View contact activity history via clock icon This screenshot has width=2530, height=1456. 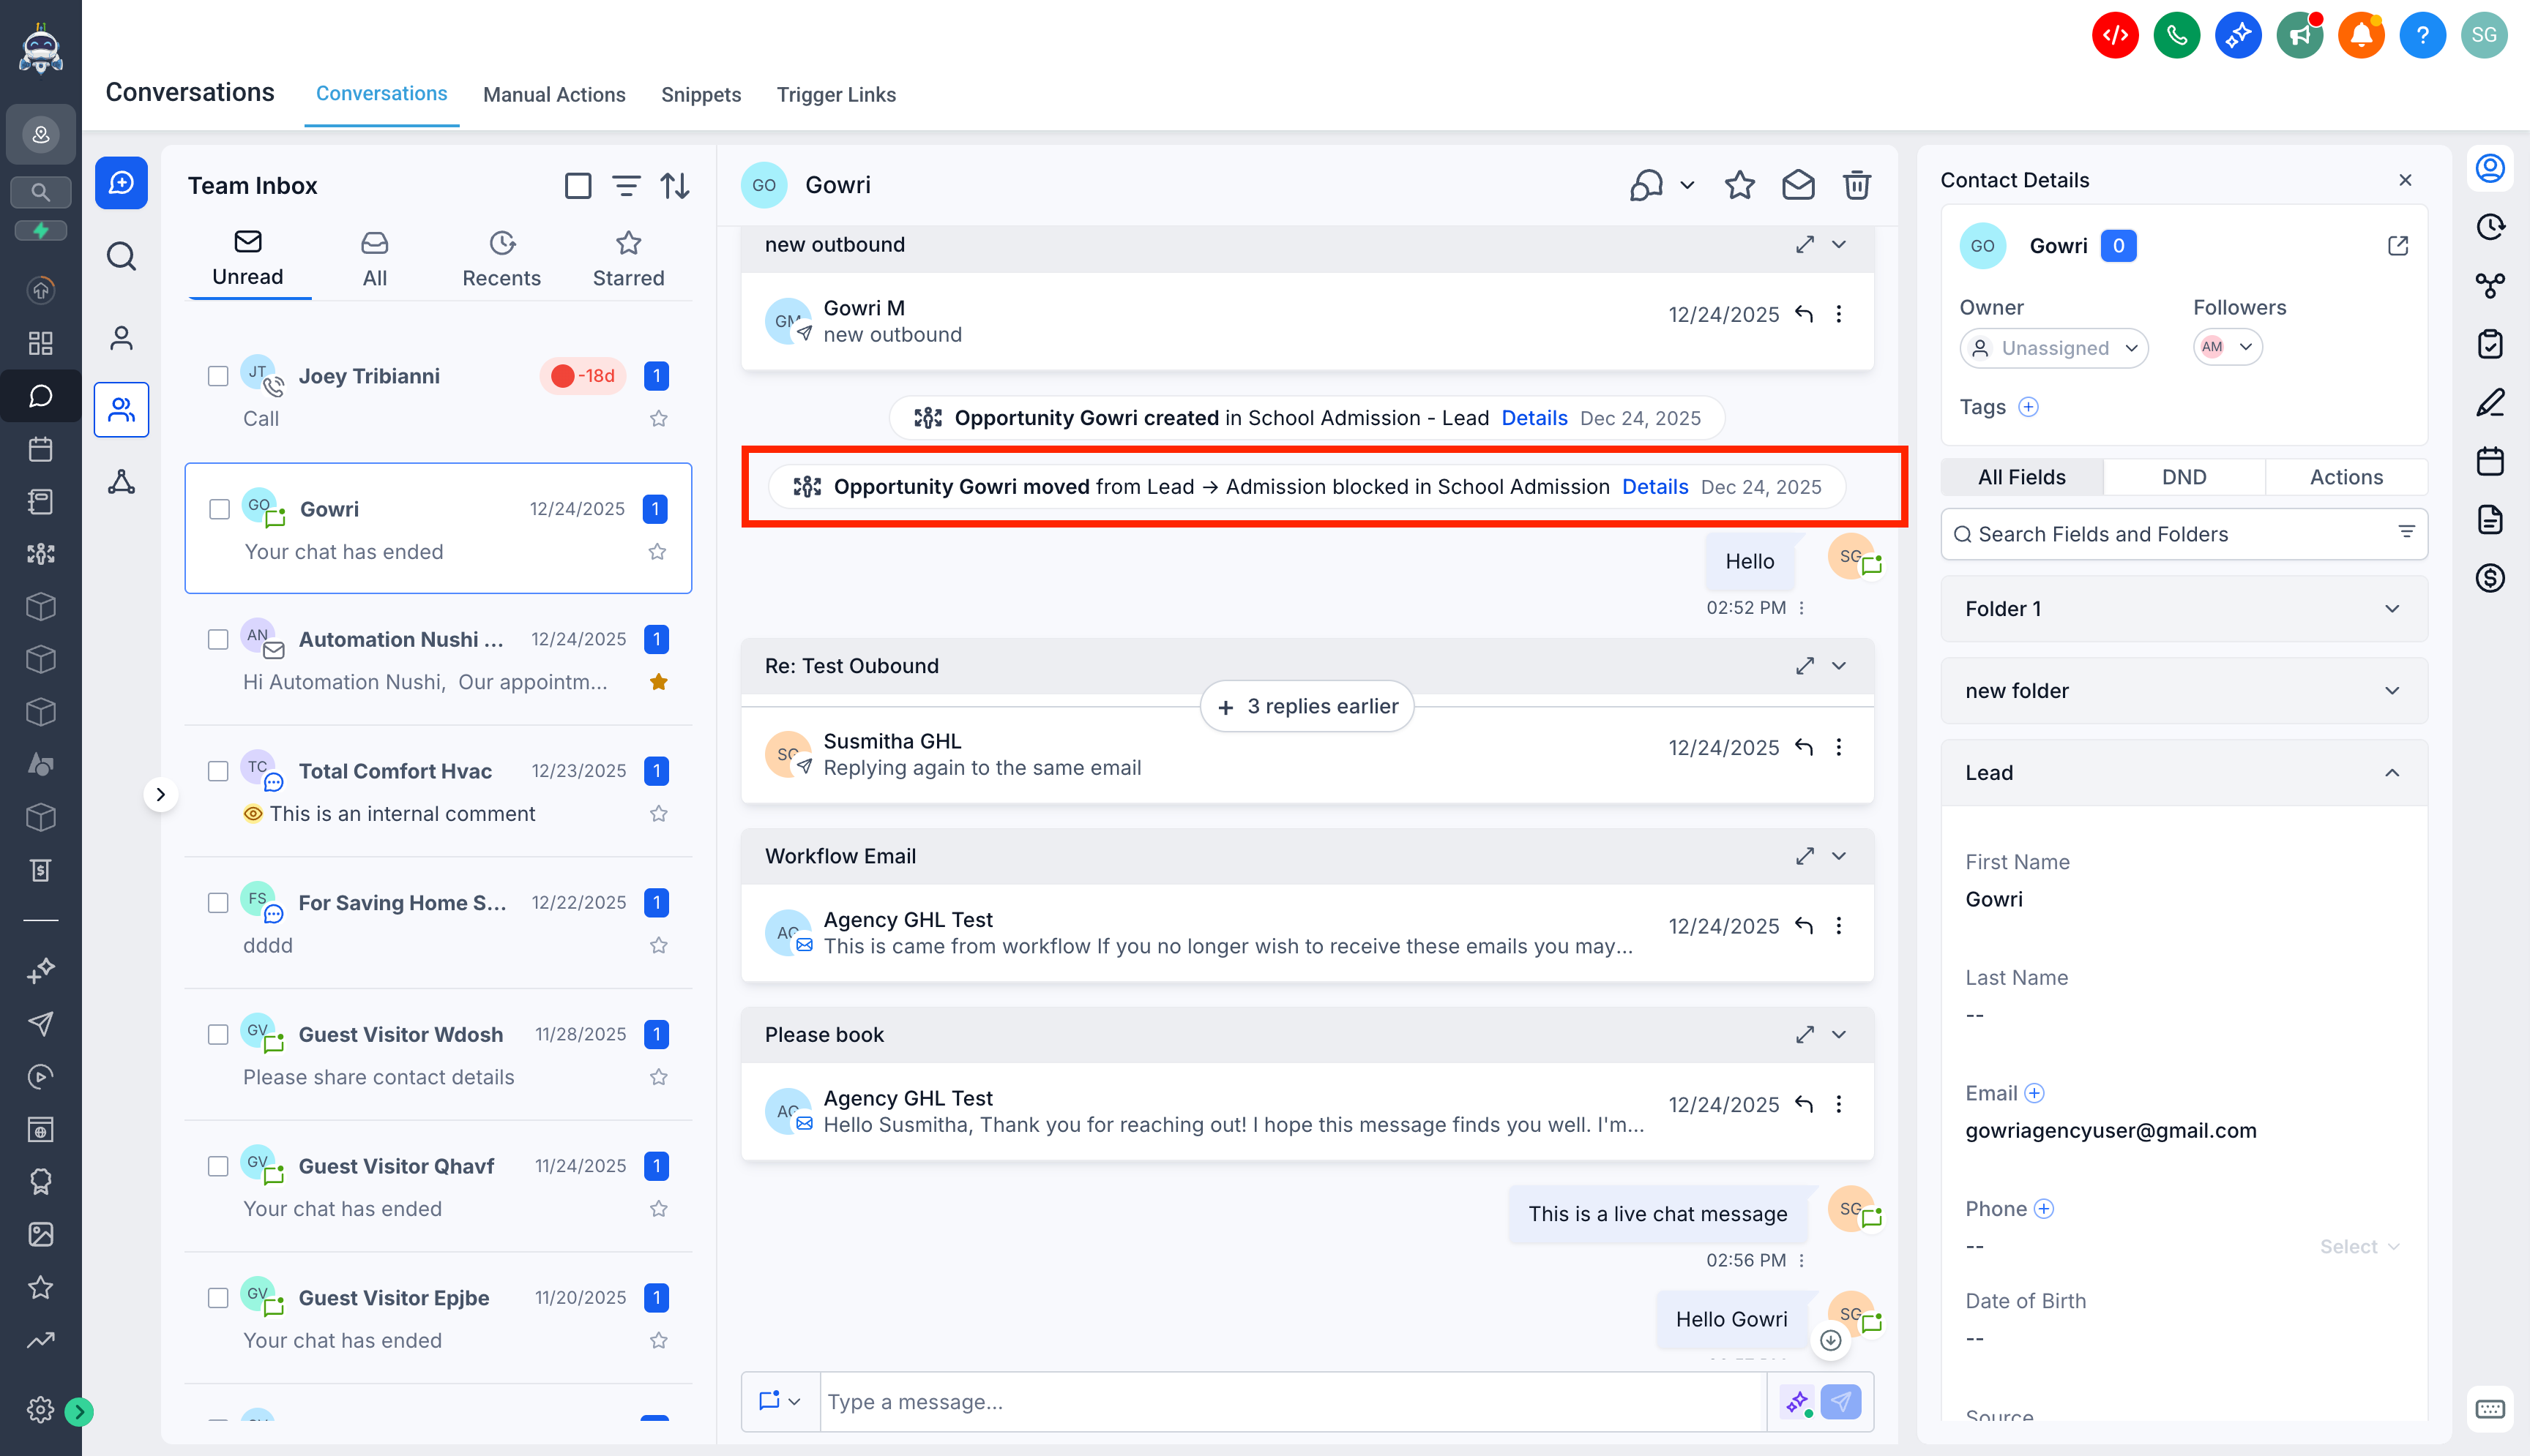pos(2491,227)
